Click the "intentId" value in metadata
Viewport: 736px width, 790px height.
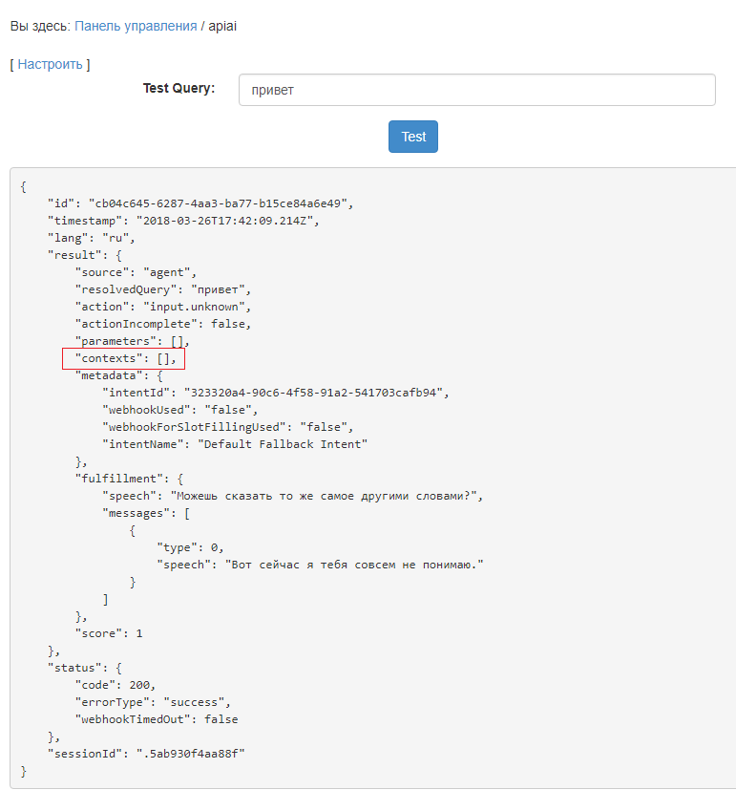315,393
